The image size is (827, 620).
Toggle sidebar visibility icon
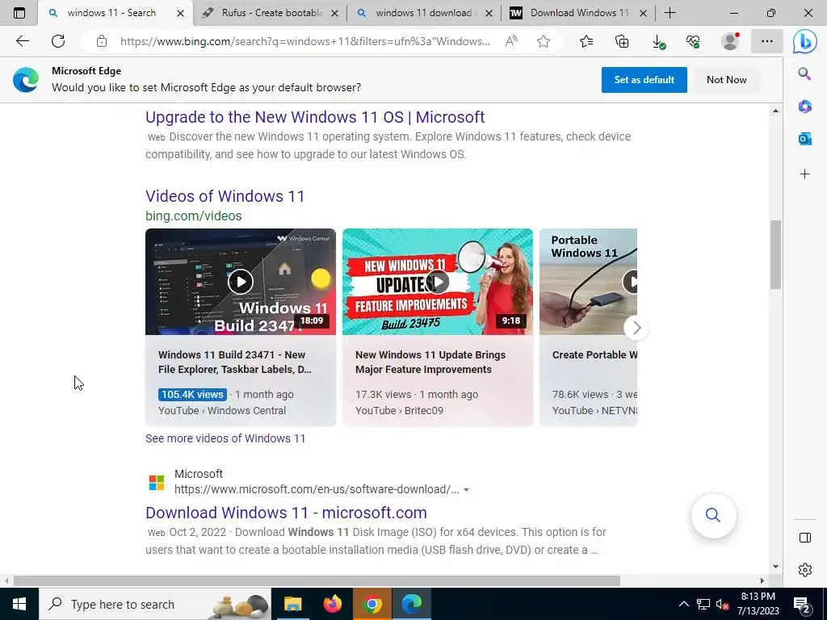pyautogui.click(x=804, y=537)
